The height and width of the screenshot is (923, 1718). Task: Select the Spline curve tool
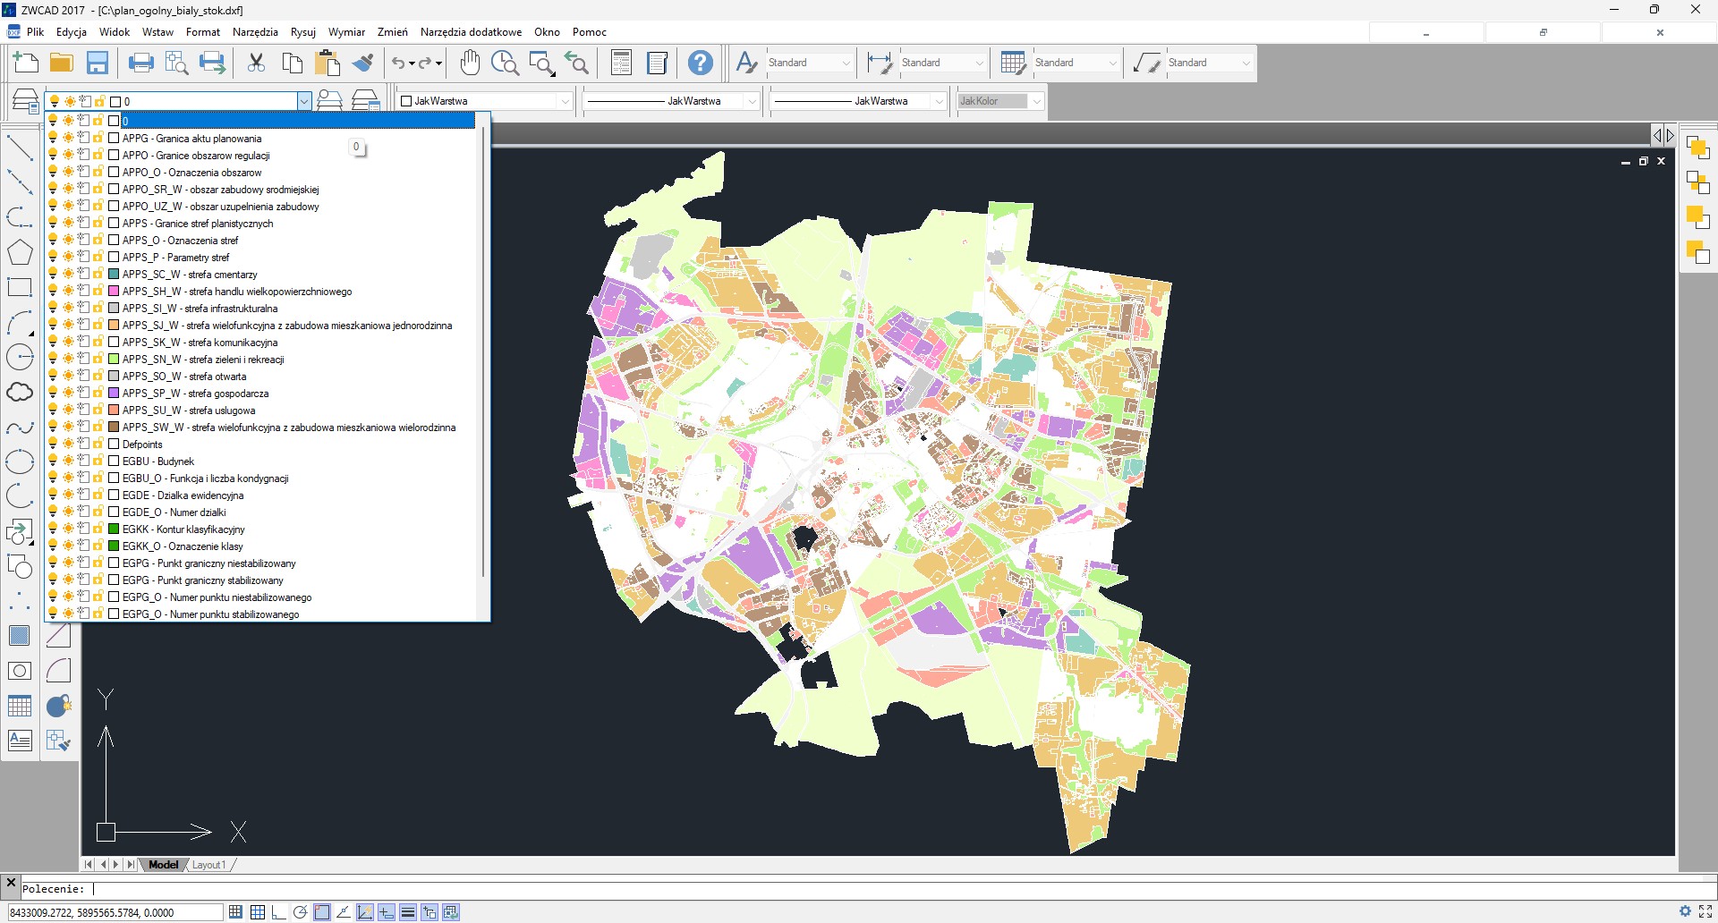(20, 428)
